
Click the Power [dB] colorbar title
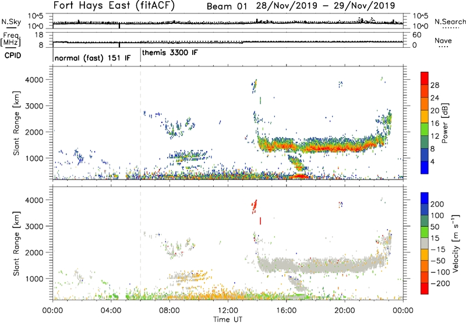point(445,123)
